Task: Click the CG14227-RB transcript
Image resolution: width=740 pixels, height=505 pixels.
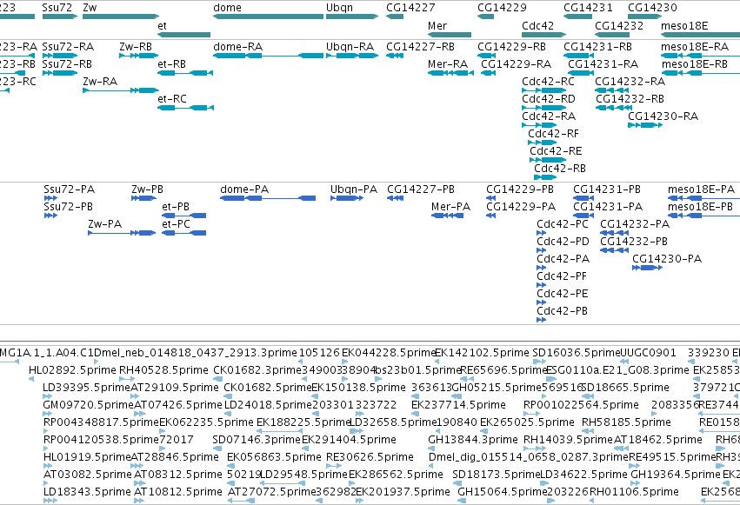Action: (x=395, y=56)
